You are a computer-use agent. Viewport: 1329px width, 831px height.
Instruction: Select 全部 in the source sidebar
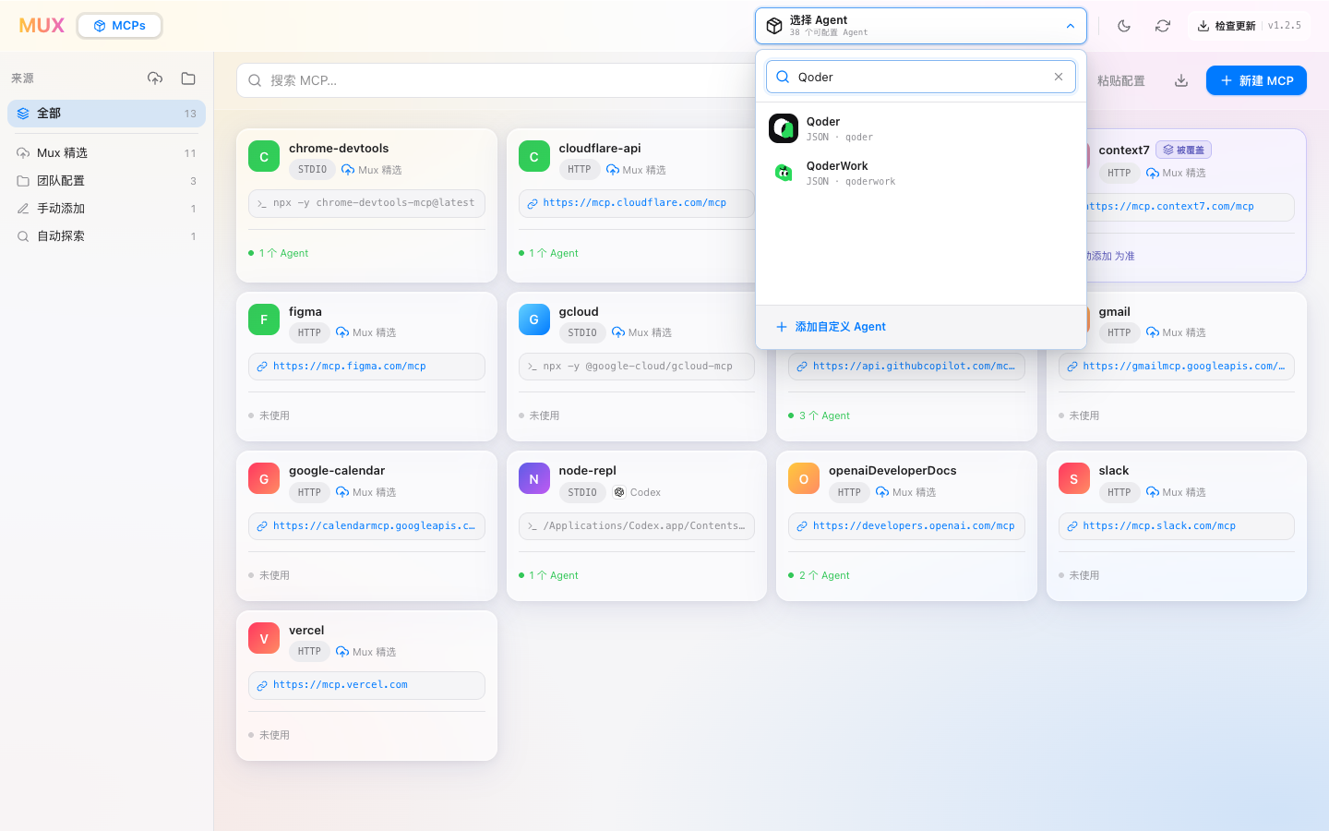tap(106, 114)
